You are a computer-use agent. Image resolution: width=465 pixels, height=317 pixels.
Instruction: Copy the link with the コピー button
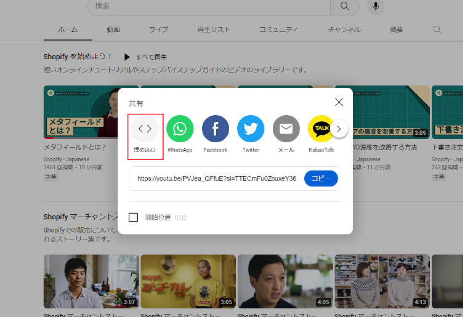click(x=321, y=179)
